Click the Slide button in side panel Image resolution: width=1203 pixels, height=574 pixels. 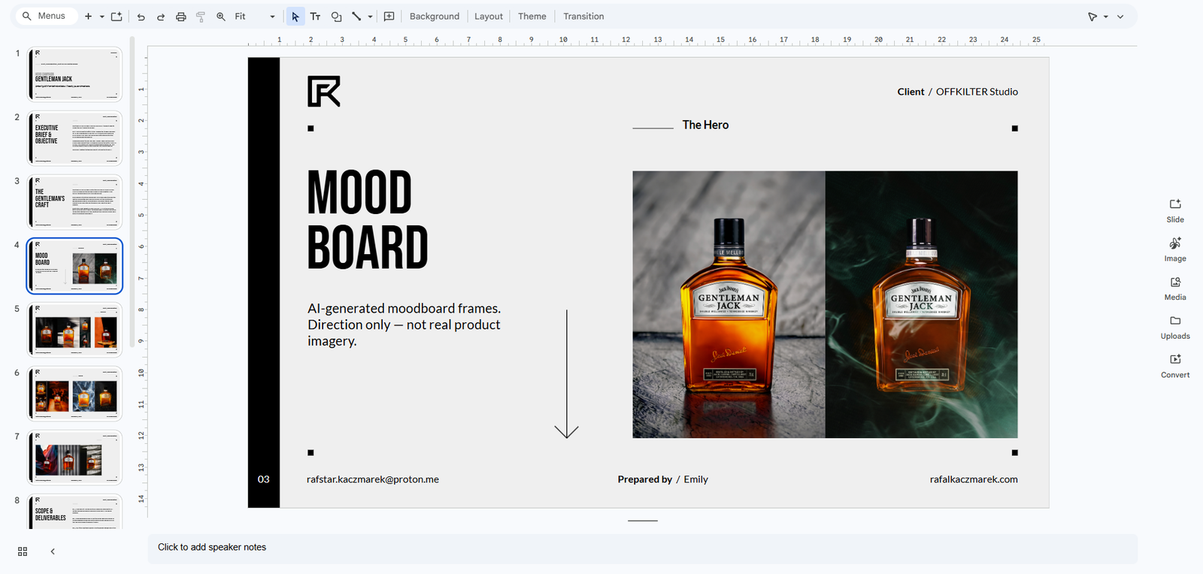pos(1175,211)
